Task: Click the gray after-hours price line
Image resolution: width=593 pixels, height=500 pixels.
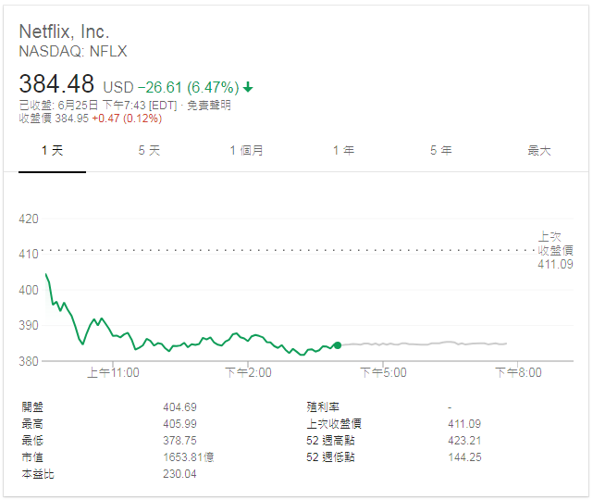Action: 426,344
